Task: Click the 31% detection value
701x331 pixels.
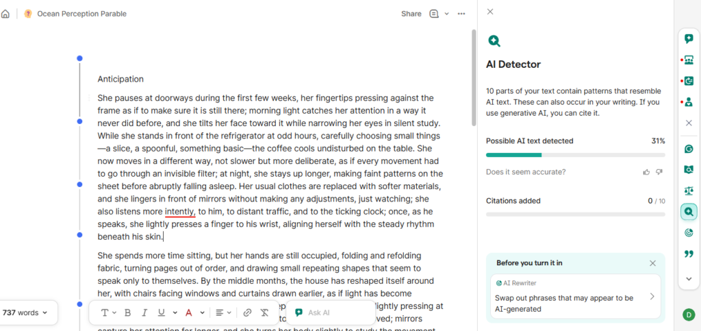Action: coord(658,141)
